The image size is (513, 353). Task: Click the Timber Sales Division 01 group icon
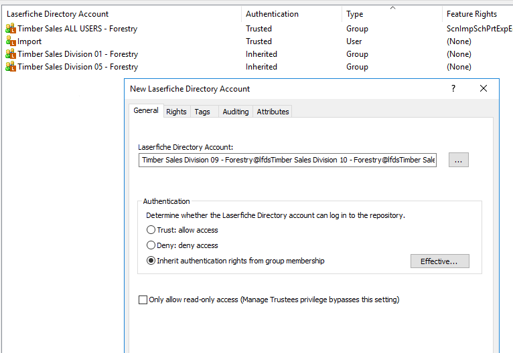pyautogui.click(x=11, y=54)
